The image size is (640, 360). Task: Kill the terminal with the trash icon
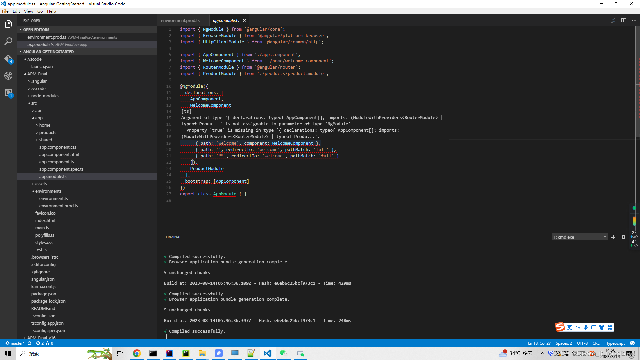point(623,237)
